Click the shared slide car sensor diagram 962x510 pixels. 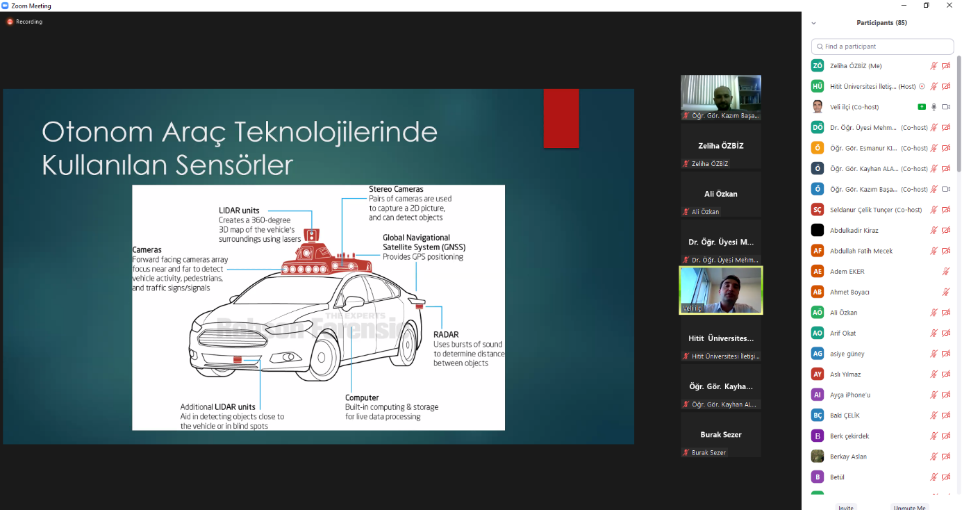tap(318, 307)
